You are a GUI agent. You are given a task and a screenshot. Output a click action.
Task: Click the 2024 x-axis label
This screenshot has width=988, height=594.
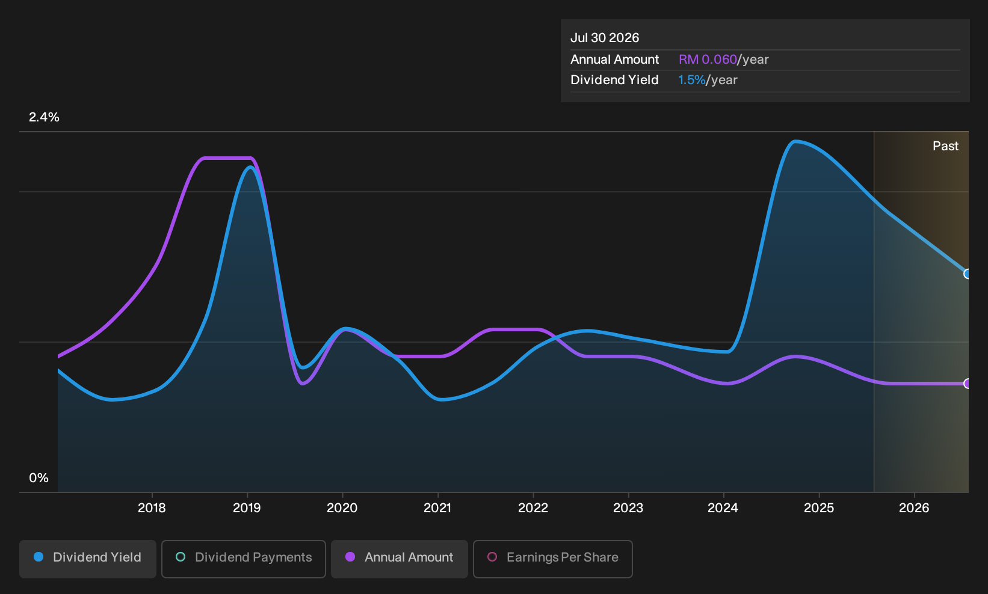pyautogui.click(x=723, y=508)
